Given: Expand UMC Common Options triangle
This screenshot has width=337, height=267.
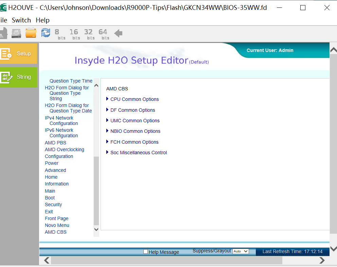Looking at the screenshot, I should (x=107, y=120).
